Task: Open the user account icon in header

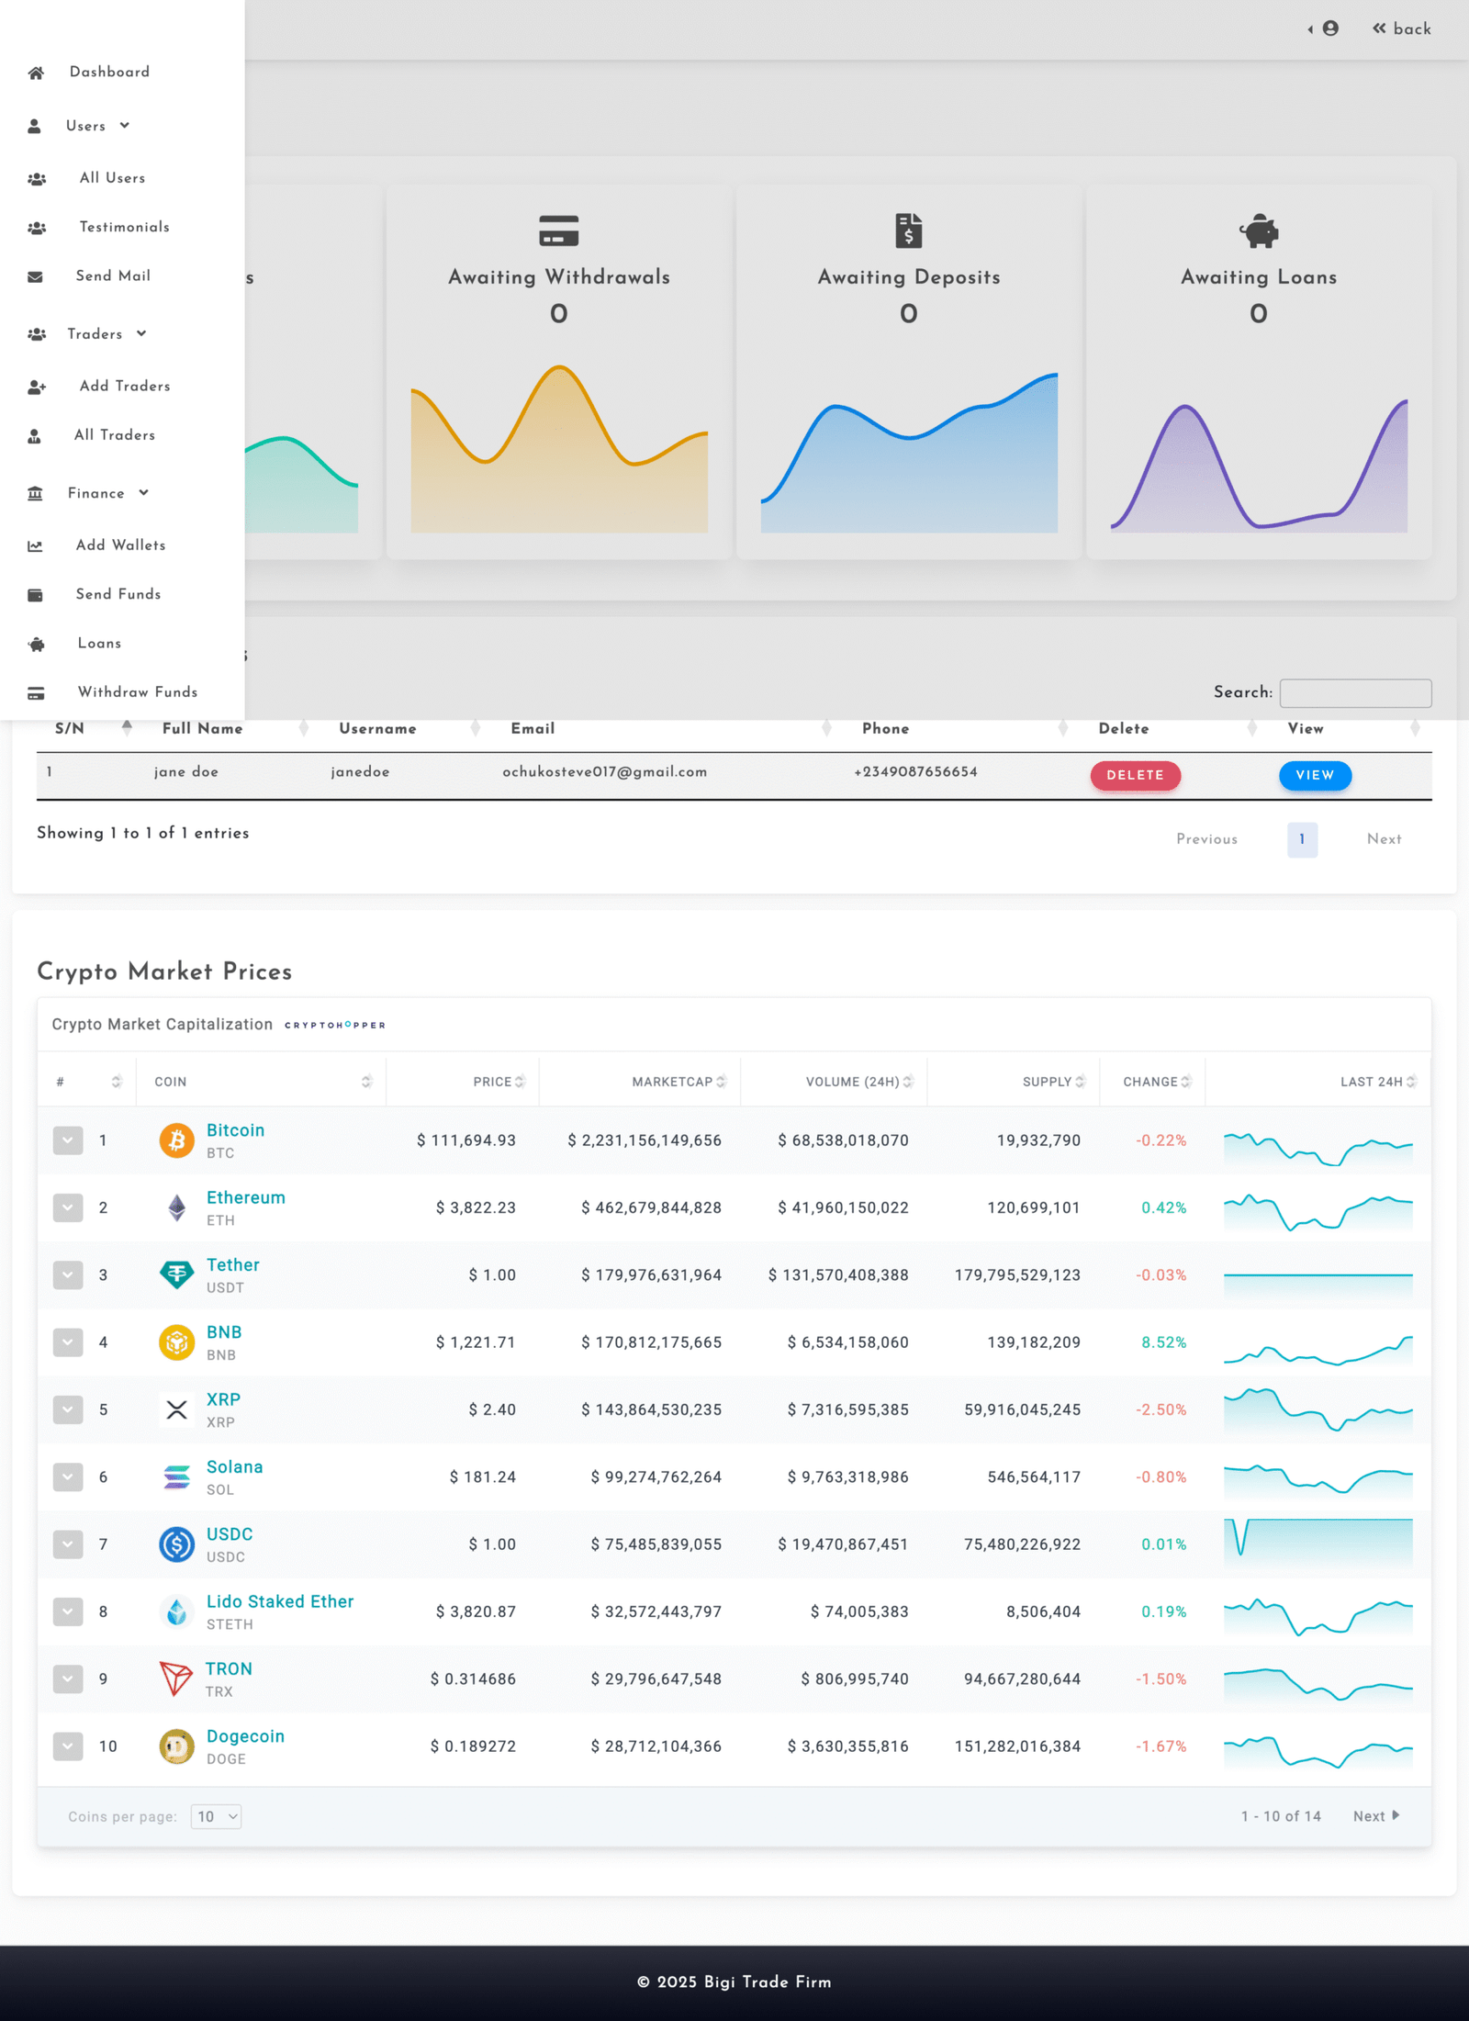Action: (1329, 28)
